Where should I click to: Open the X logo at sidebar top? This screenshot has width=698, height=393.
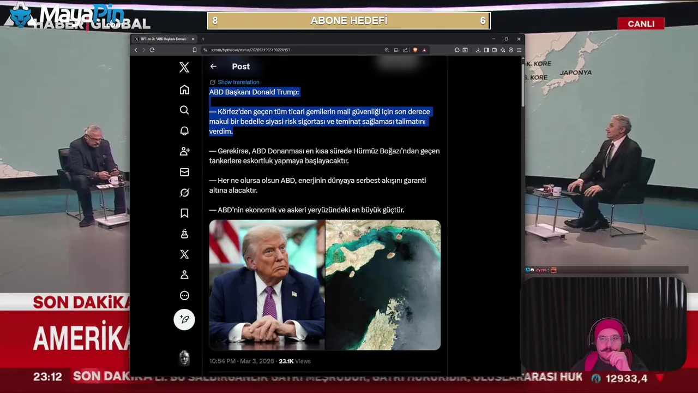coord(184,67)
